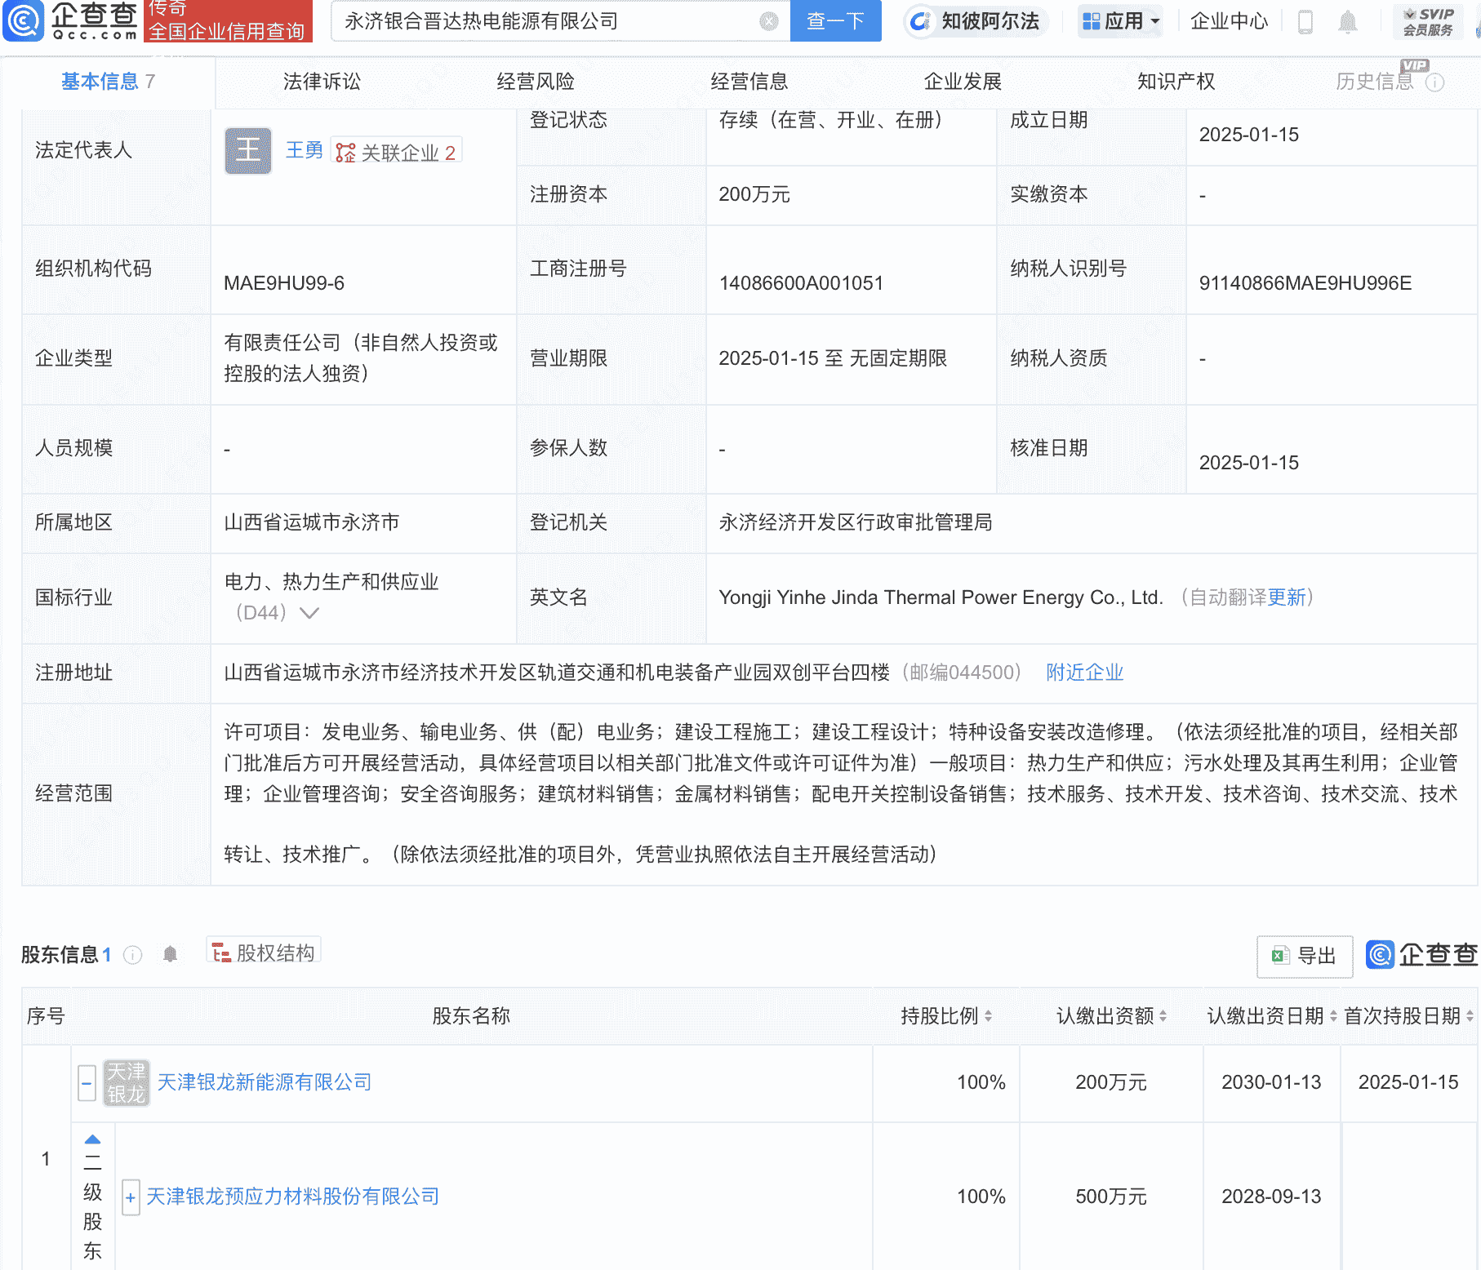1481x1270 pixels.
Task: Click the 查一下 search button
Action: pos(834,22)
